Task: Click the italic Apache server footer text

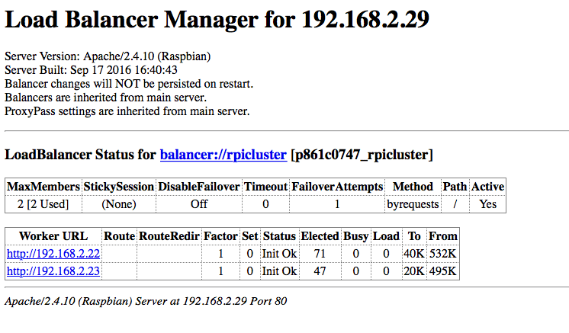Action: tap(146, 302)
